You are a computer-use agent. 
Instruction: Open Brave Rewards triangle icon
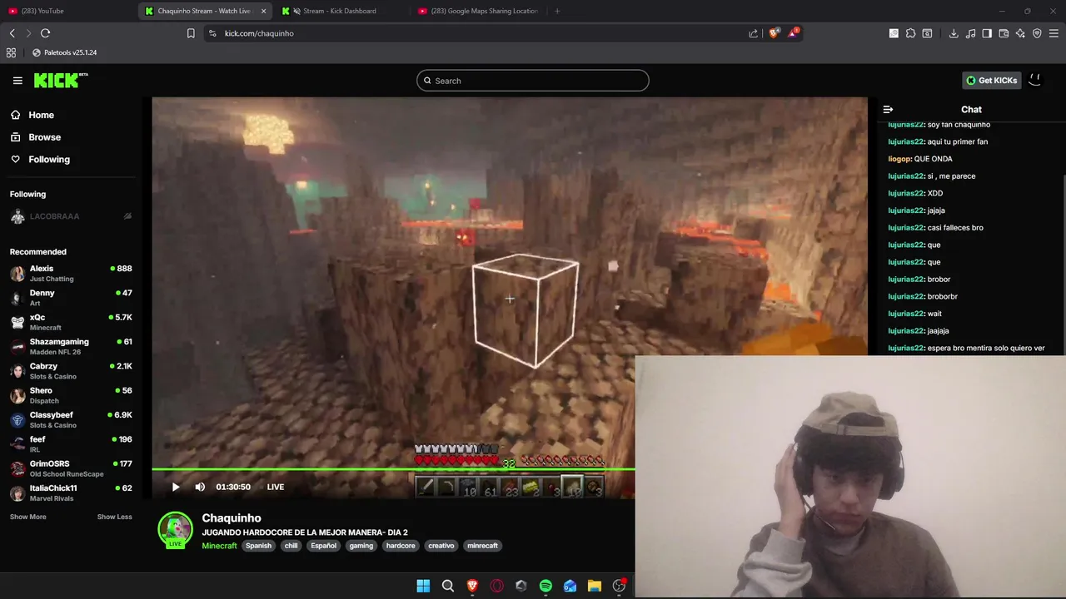click(x=794, y=33)
